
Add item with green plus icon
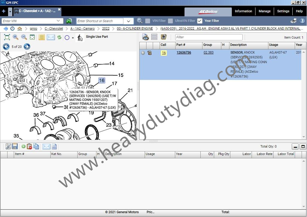[23, 146]
